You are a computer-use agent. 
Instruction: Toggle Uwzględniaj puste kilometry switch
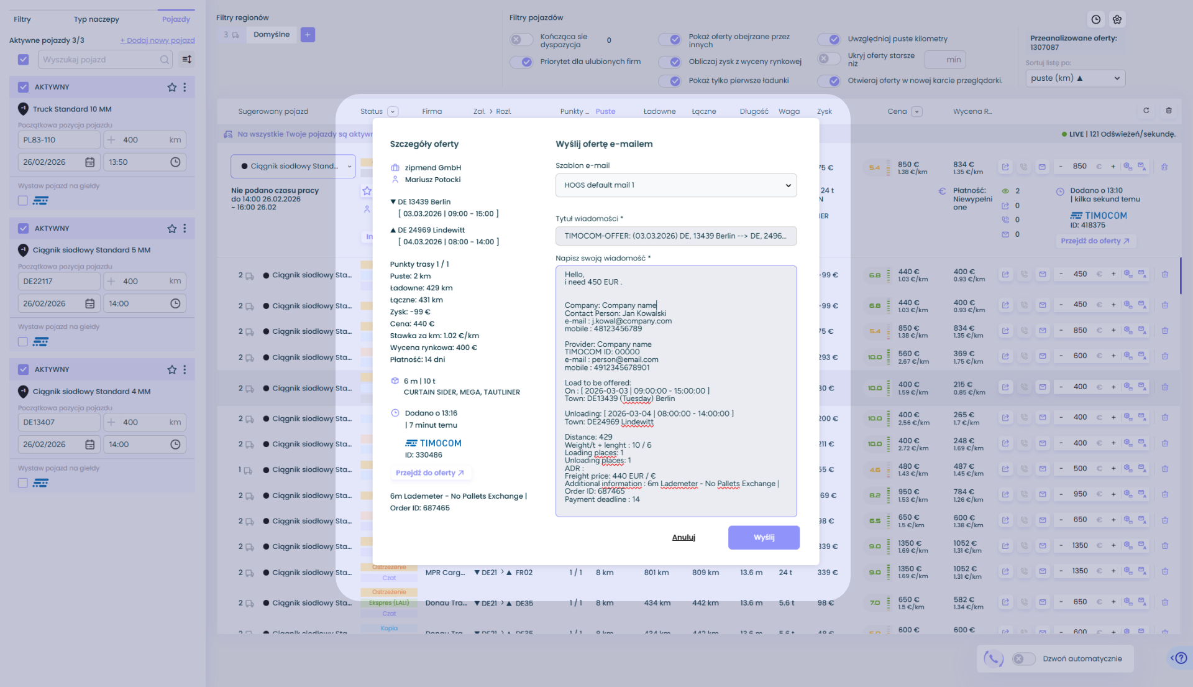(830, 39)
